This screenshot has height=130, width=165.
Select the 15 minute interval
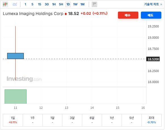click(40, 5)
